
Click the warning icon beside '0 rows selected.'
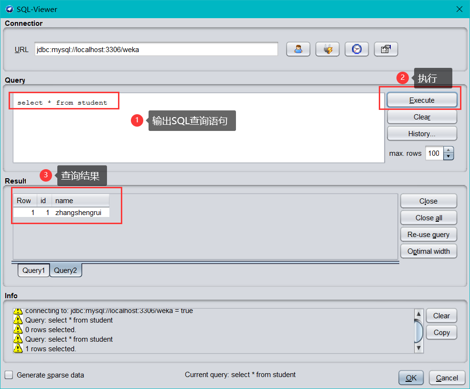pos(18,329)
